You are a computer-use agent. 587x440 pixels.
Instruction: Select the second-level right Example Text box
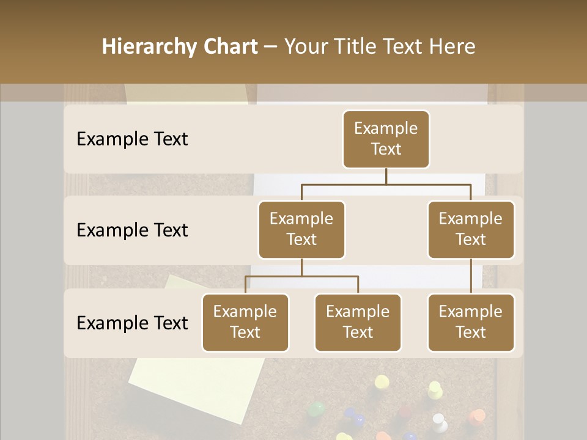pyautogui.click(x=470, y=230)
